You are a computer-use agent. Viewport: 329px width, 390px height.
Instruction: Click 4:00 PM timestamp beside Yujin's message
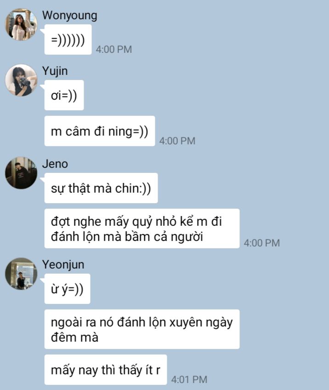tap(177, 141)
